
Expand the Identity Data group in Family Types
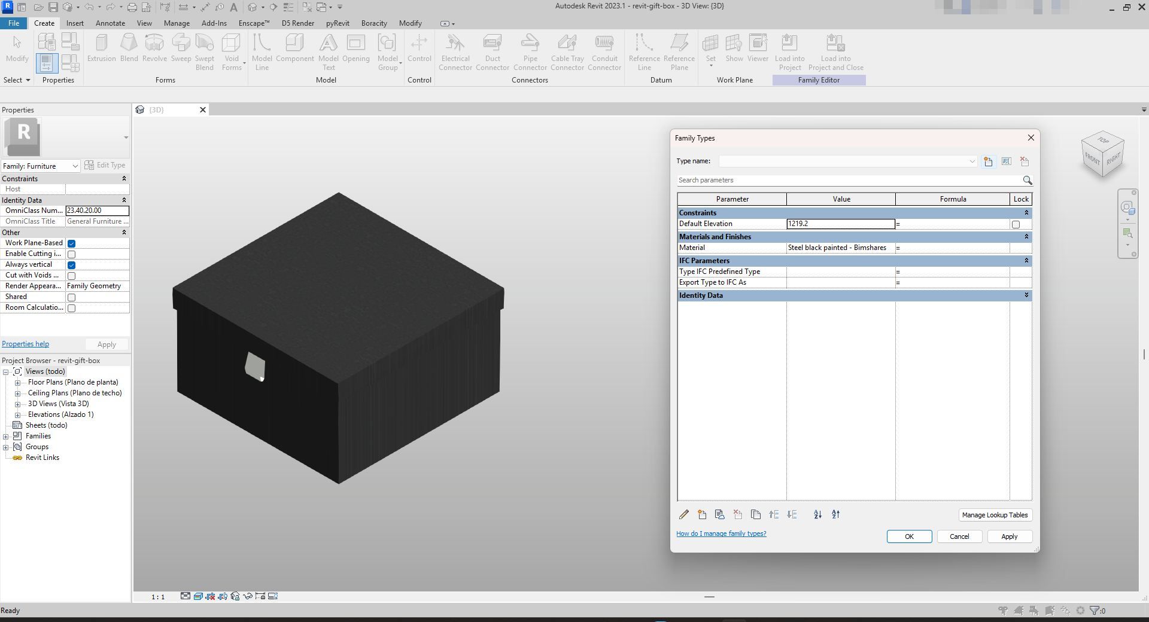[x=1026, y=295]
